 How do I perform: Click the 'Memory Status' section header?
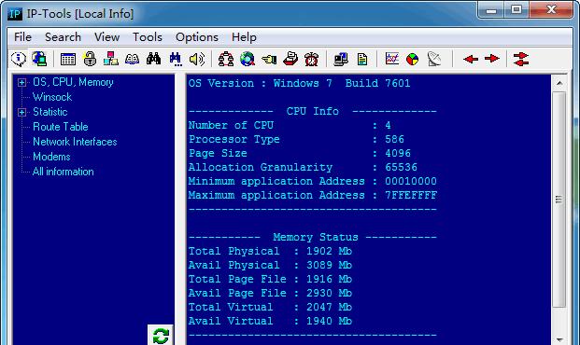coord(316,237)
